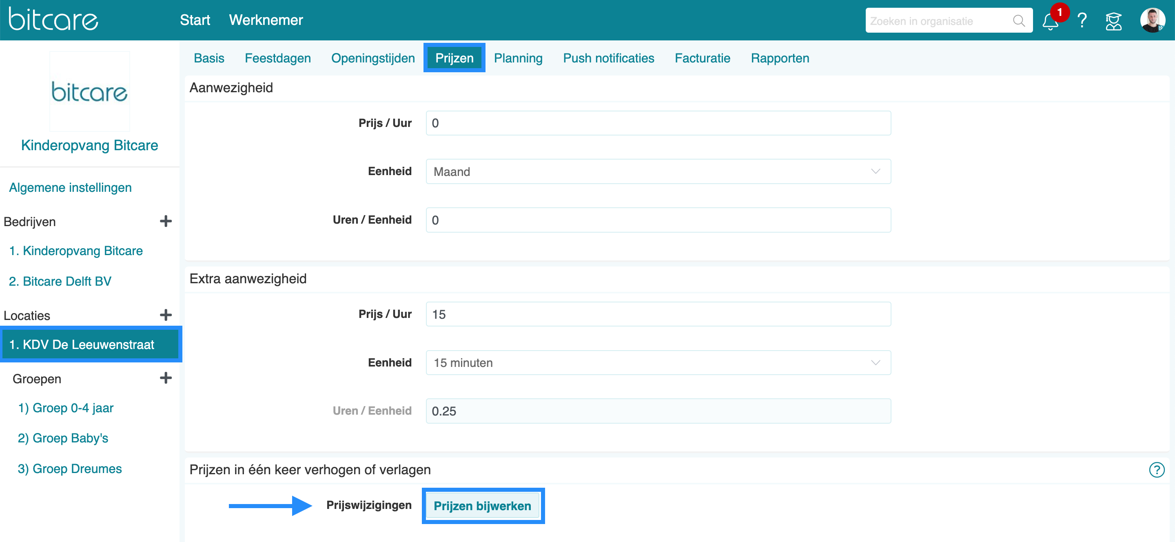
Task: Add a new group with Groepen plus
Action: click(166, 378)
